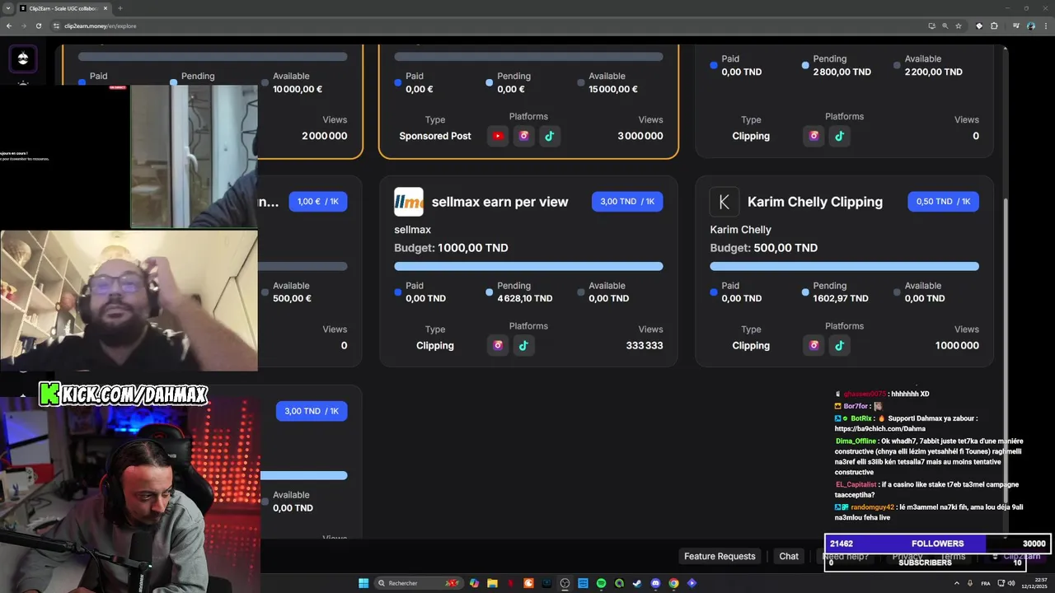Open a new browser tab
1055x593 pixels.
pyautogui.click(x=120, y=8)
